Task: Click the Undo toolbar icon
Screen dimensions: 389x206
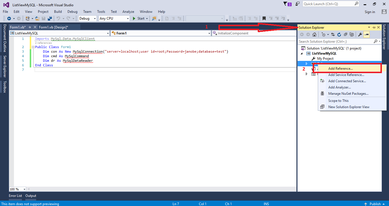Action: [x=58, y=18]
